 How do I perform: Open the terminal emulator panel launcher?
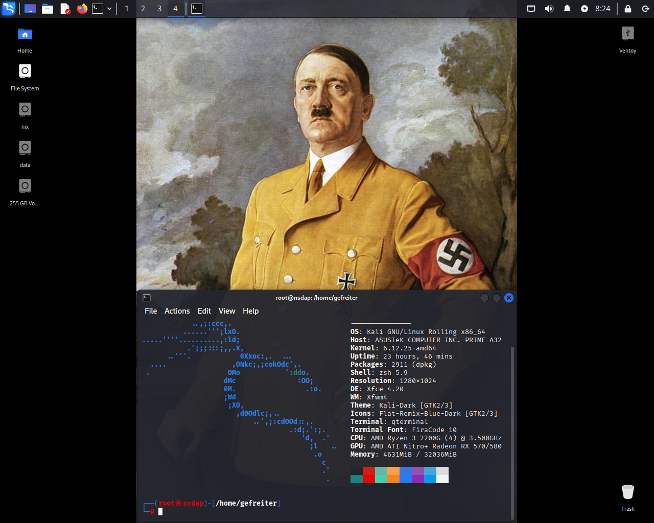(x=98, y=9)
